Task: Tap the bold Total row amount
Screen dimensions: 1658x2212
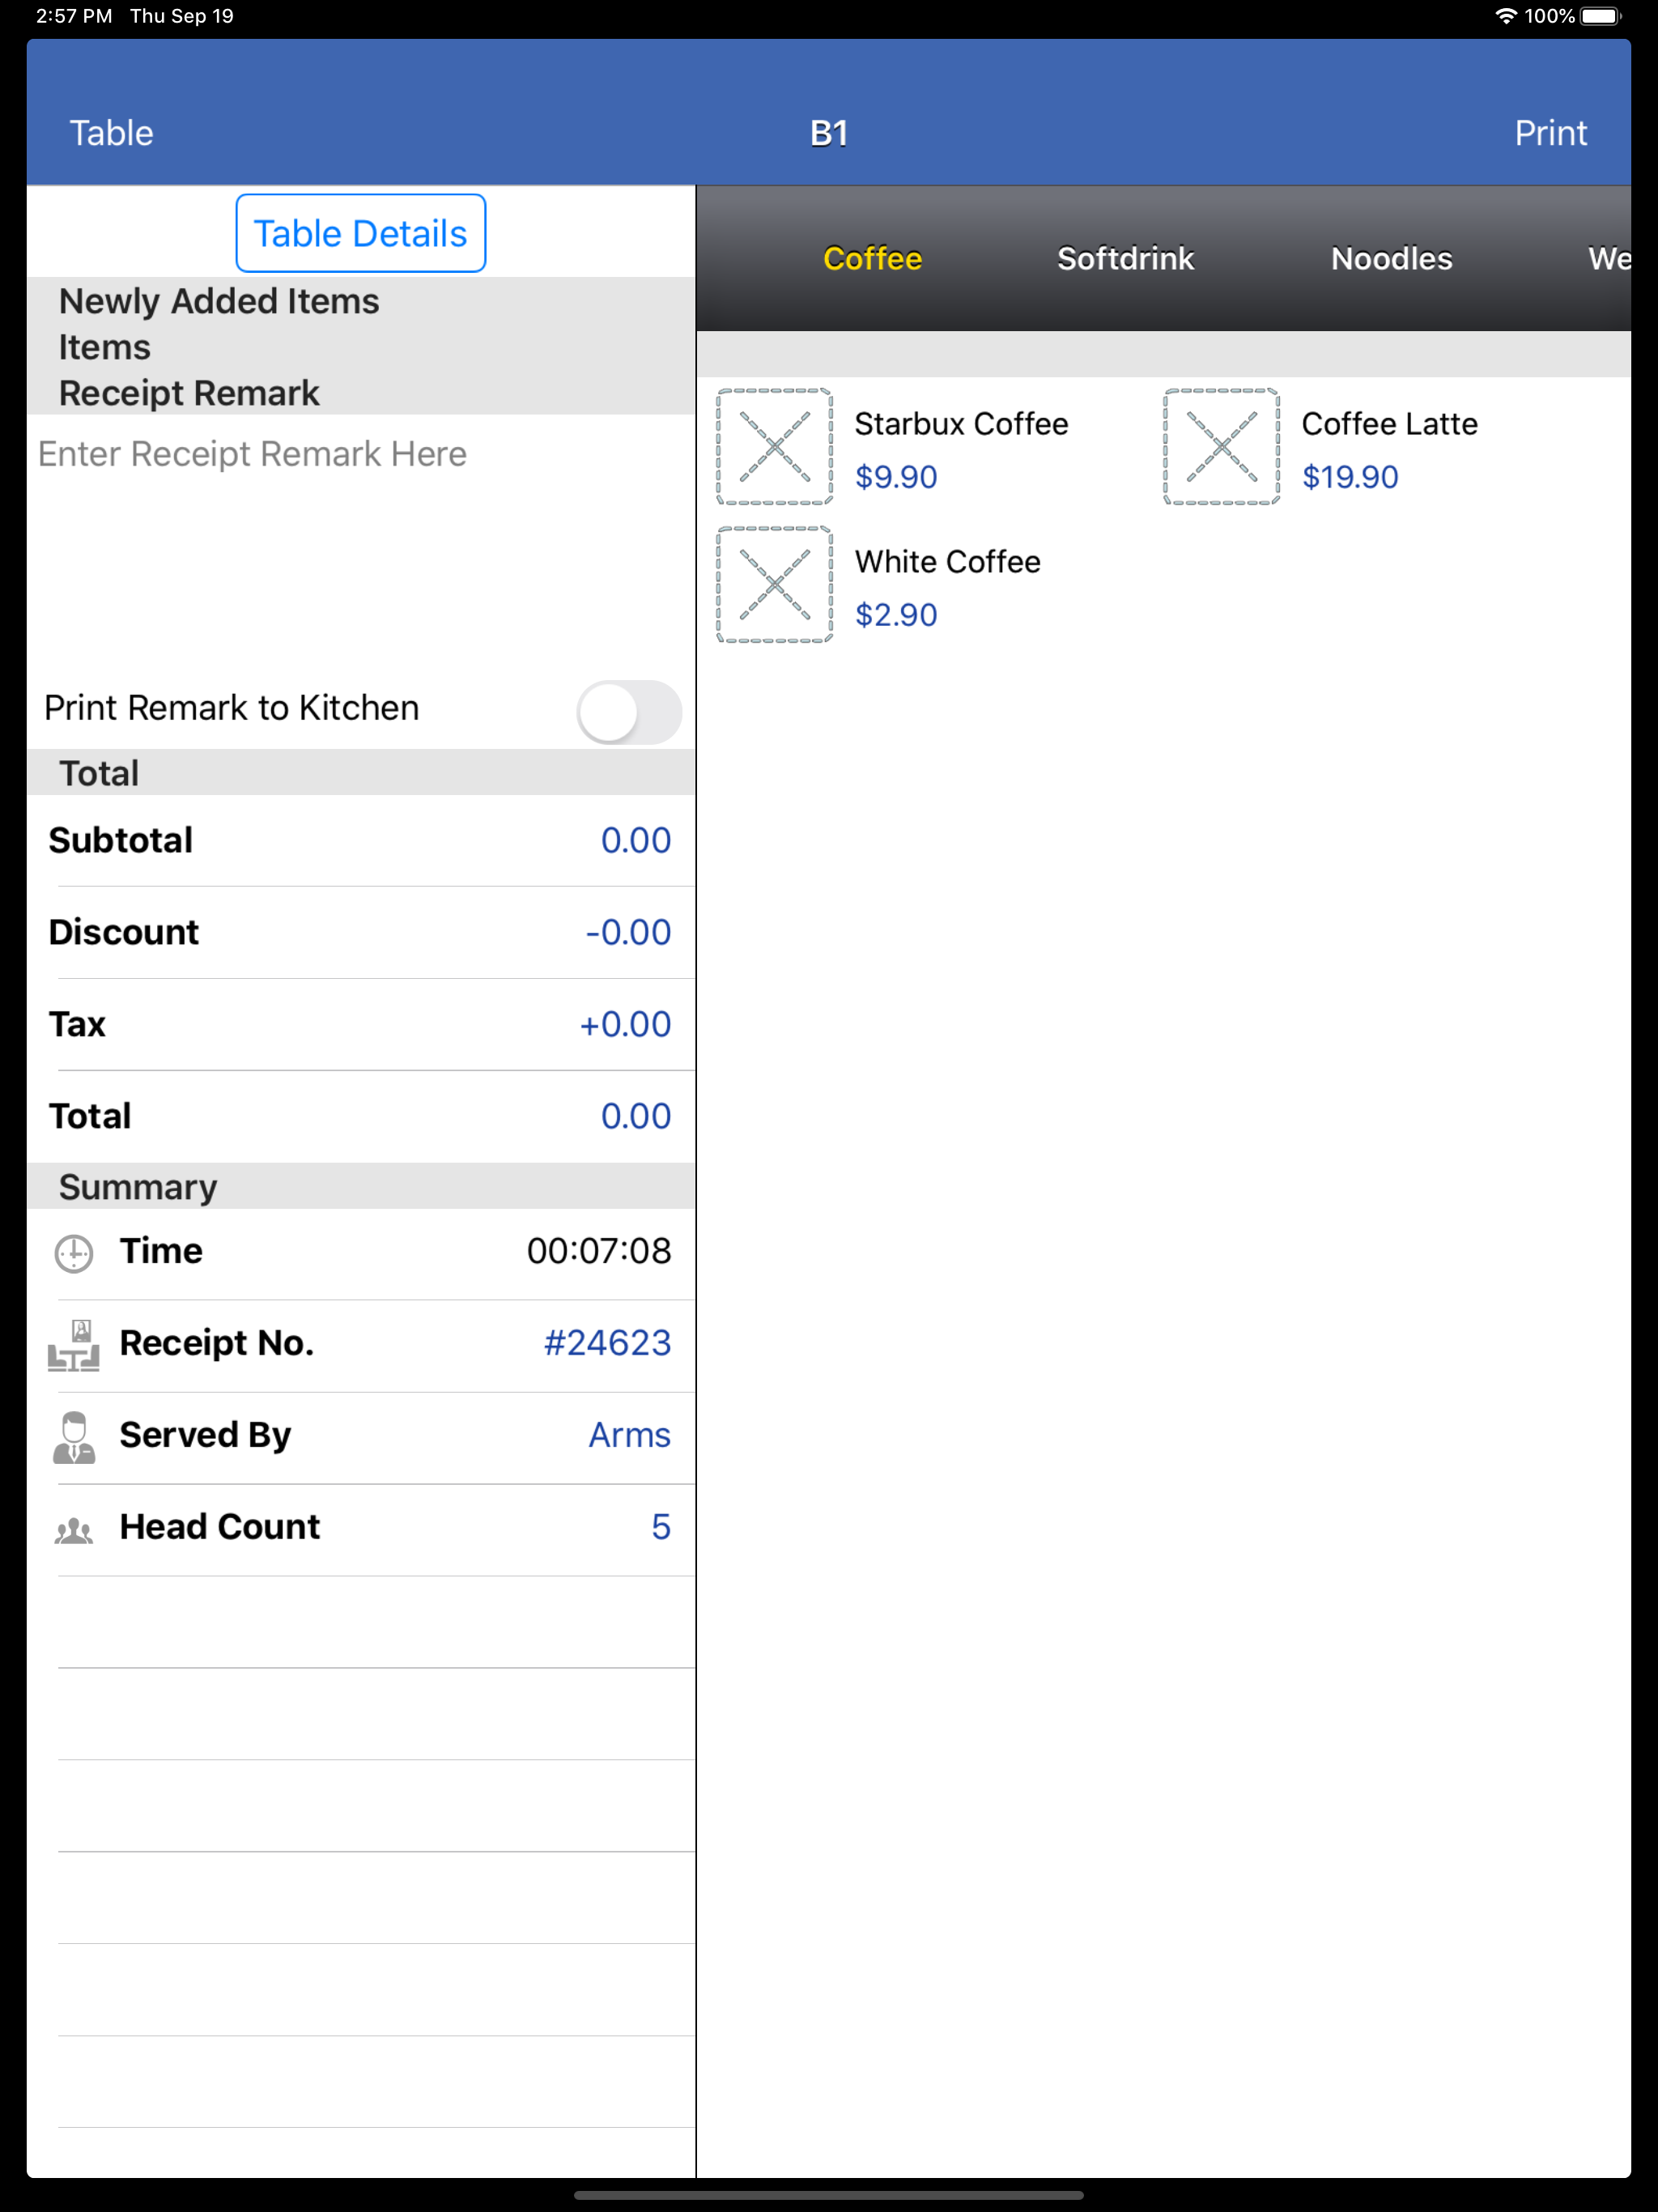Action: click(x=636, y=1116)
